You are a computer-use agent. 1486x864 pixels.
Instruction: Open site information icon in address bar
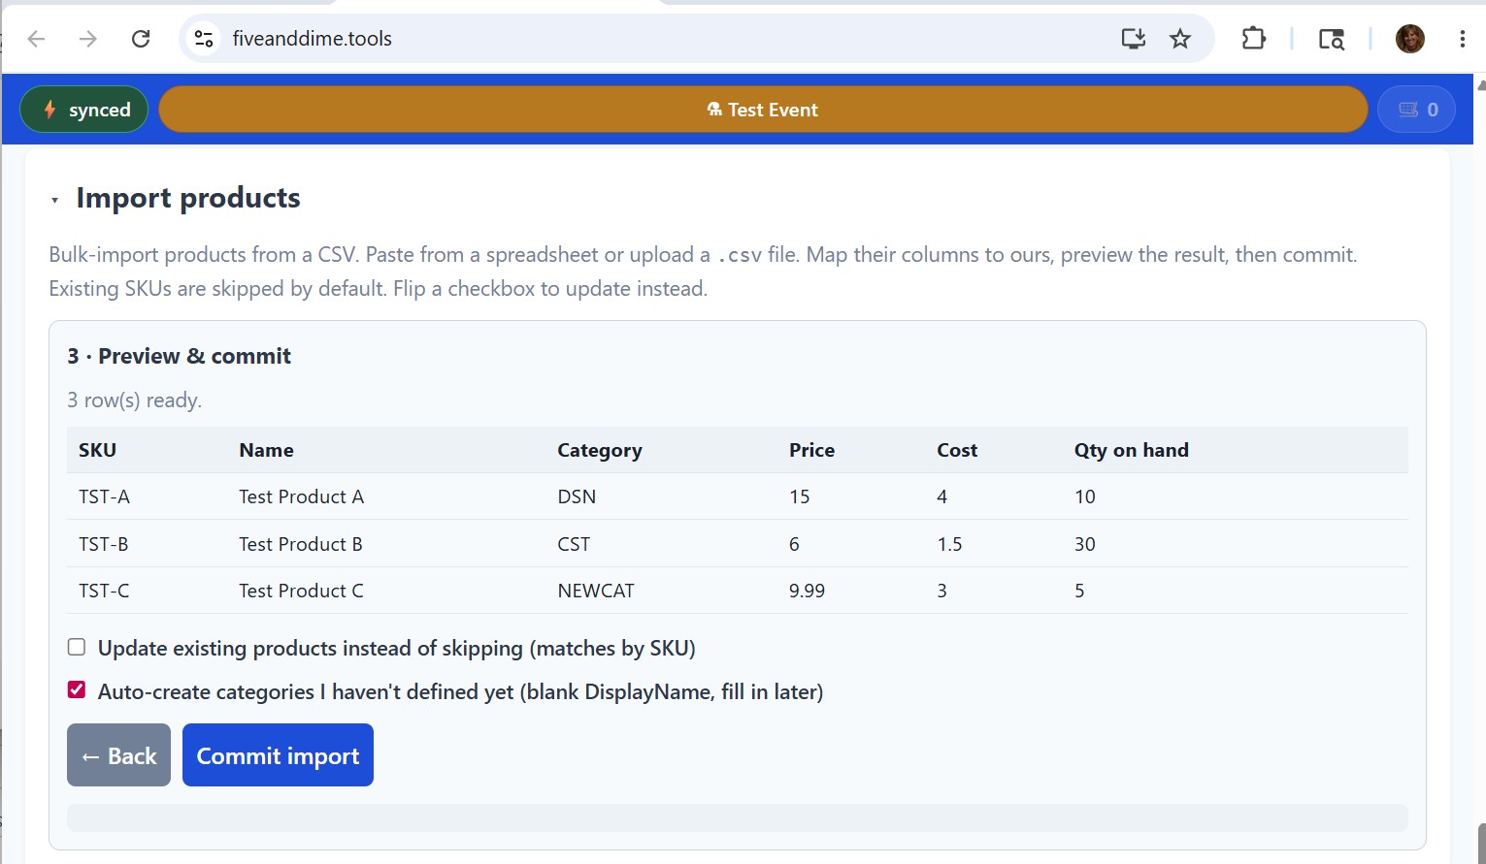[204, 39]
